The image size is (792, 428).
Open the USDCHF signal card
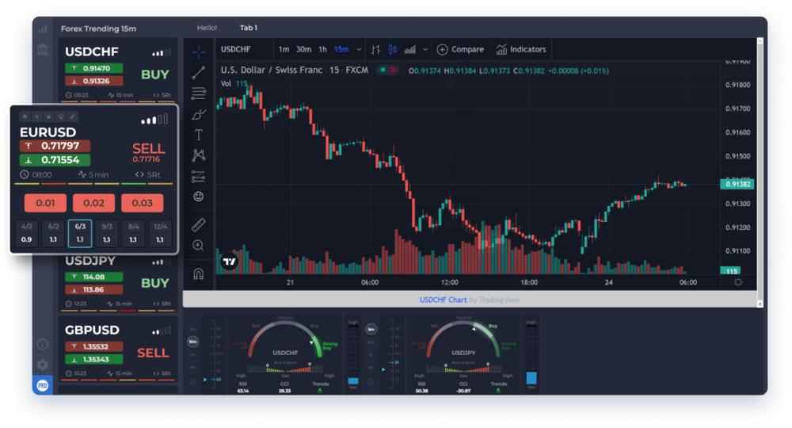[118, 71]
